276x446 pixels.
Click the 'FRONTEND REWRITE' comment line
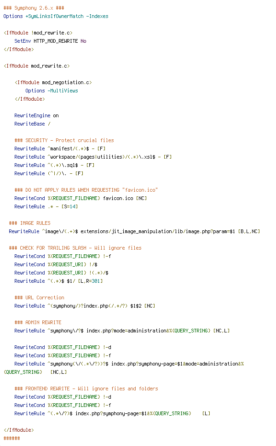pyautogui.click(x=86, y=389)
